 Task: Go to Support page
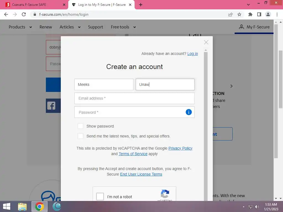pos(95,27)
